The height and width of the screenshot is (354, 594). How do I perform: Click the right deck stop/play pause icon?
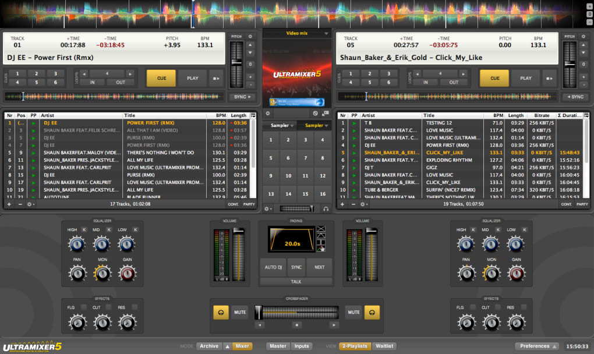[x=549, y=79]
